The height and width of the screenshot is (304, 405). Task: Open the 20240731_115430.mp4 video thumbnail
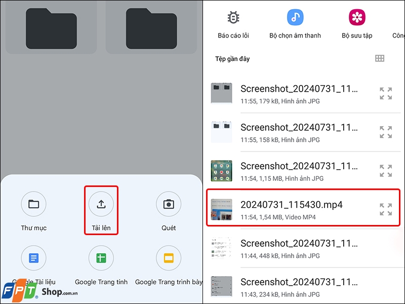click(x=221, y=209)
